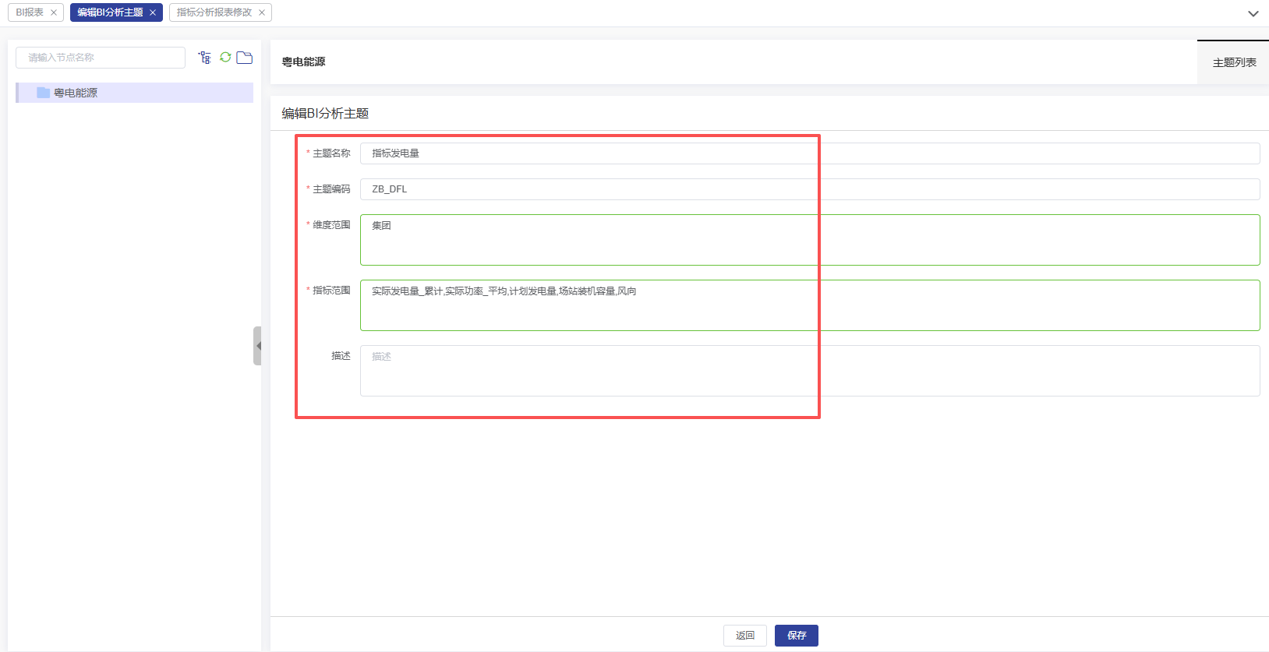Open the 维度范围 selection field
Screen dimensions: 1269x652
[809, 240]
